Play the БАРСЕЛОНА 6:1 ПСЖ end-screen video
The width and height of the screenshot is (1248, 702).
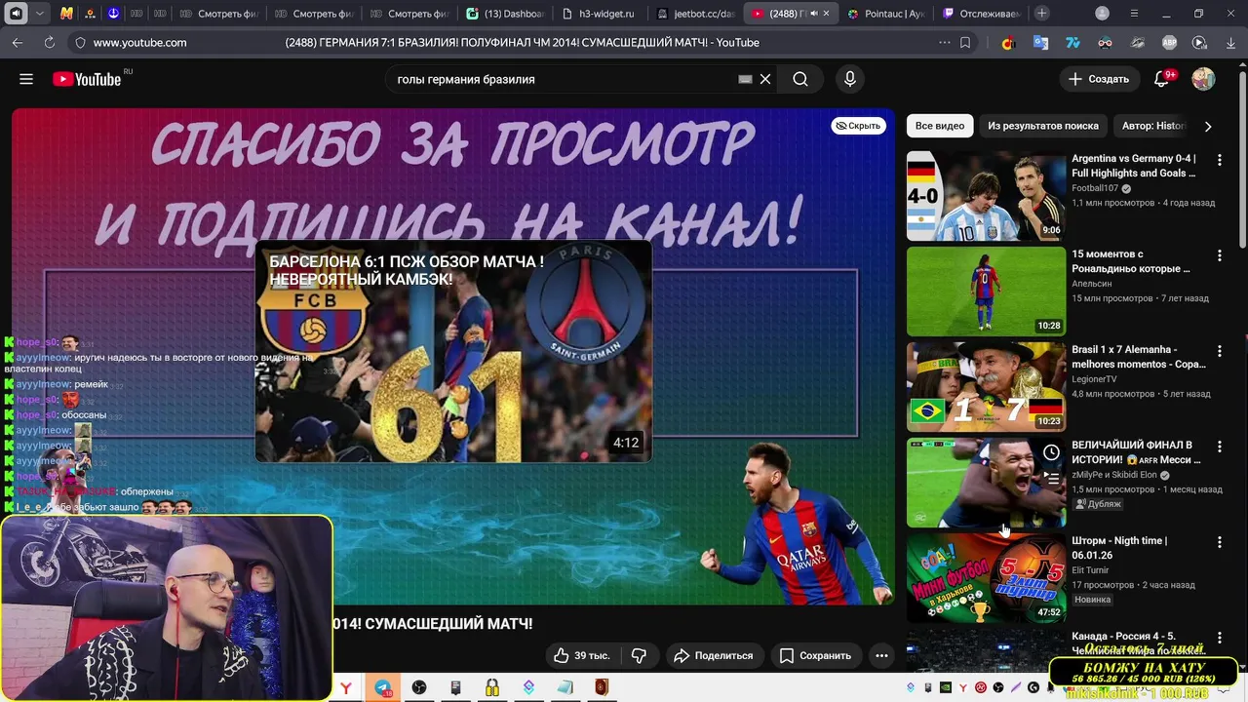453,351
